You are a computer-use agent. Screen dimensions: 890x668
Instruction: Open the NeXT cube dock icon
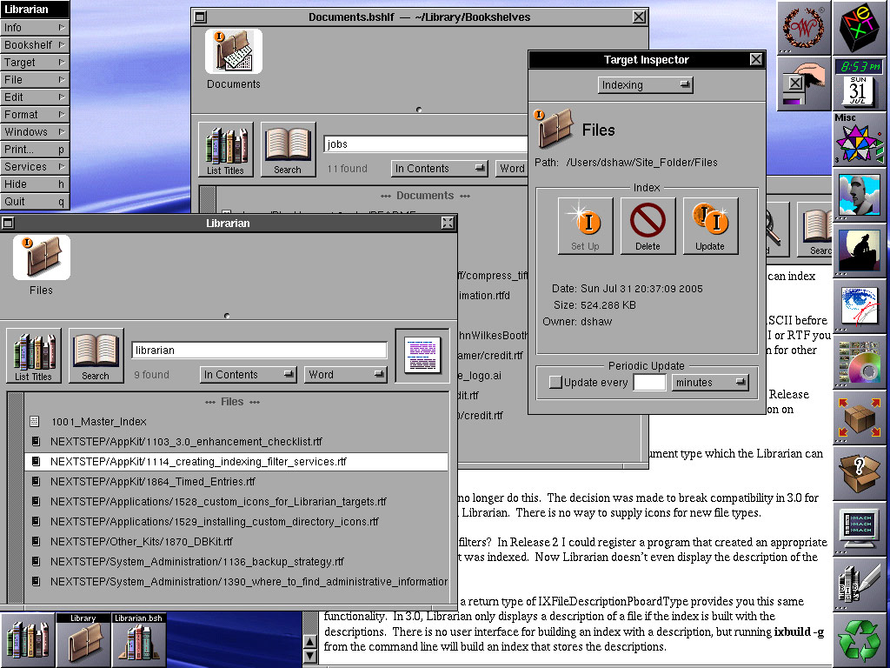[x=860, y=27]
